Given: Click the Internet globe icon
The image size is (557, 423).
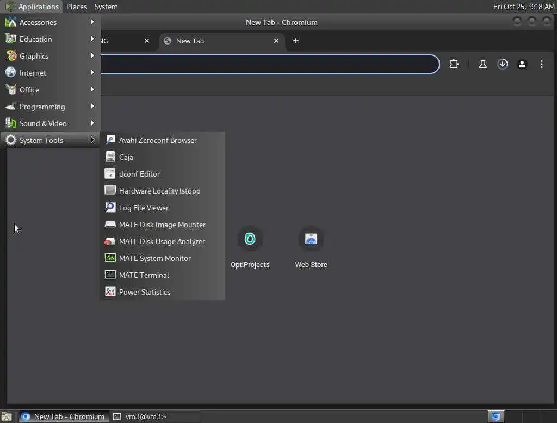Looking at the screenshot, I should point(11,72).
